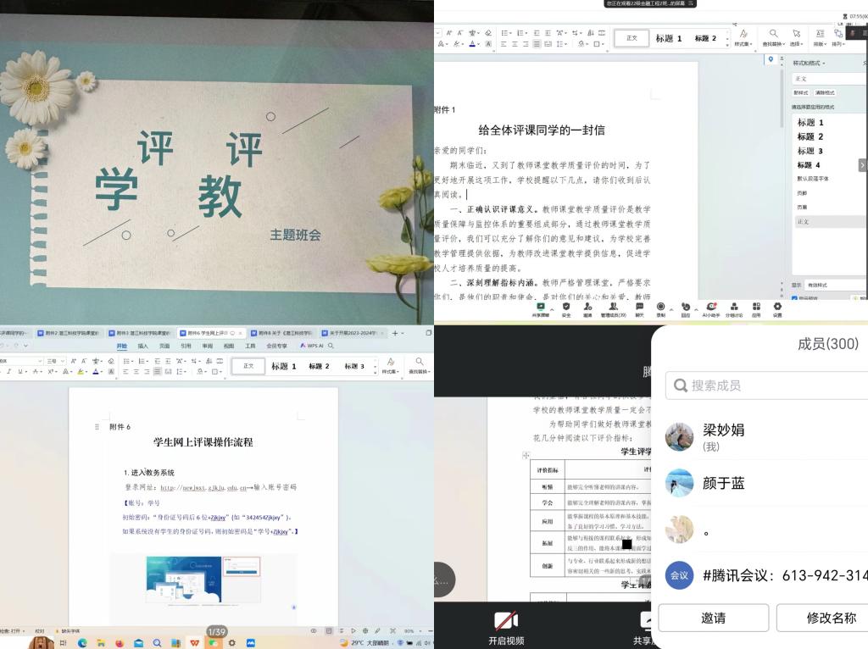This screenshot has width=868, height=649.
Task: Pick the highlight color swatch in 附件 6 ribbon
Action: [x=81, y=372]
